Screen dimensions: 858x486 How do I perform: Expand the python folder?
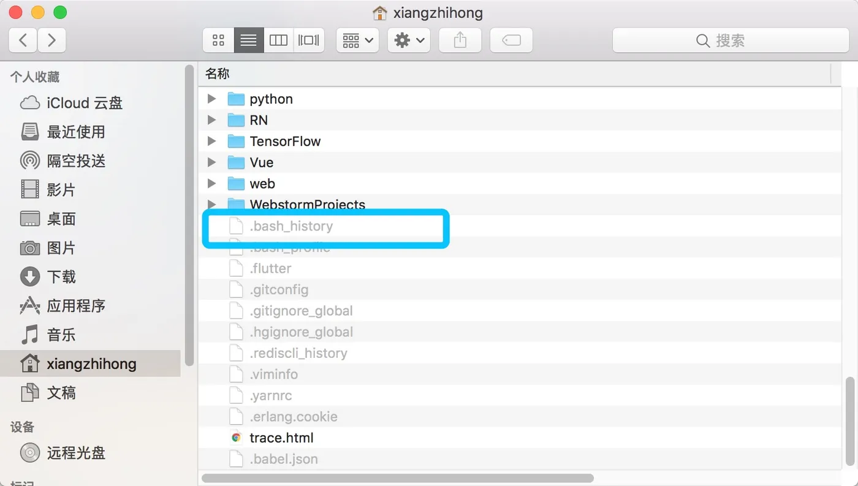(212, 99)
